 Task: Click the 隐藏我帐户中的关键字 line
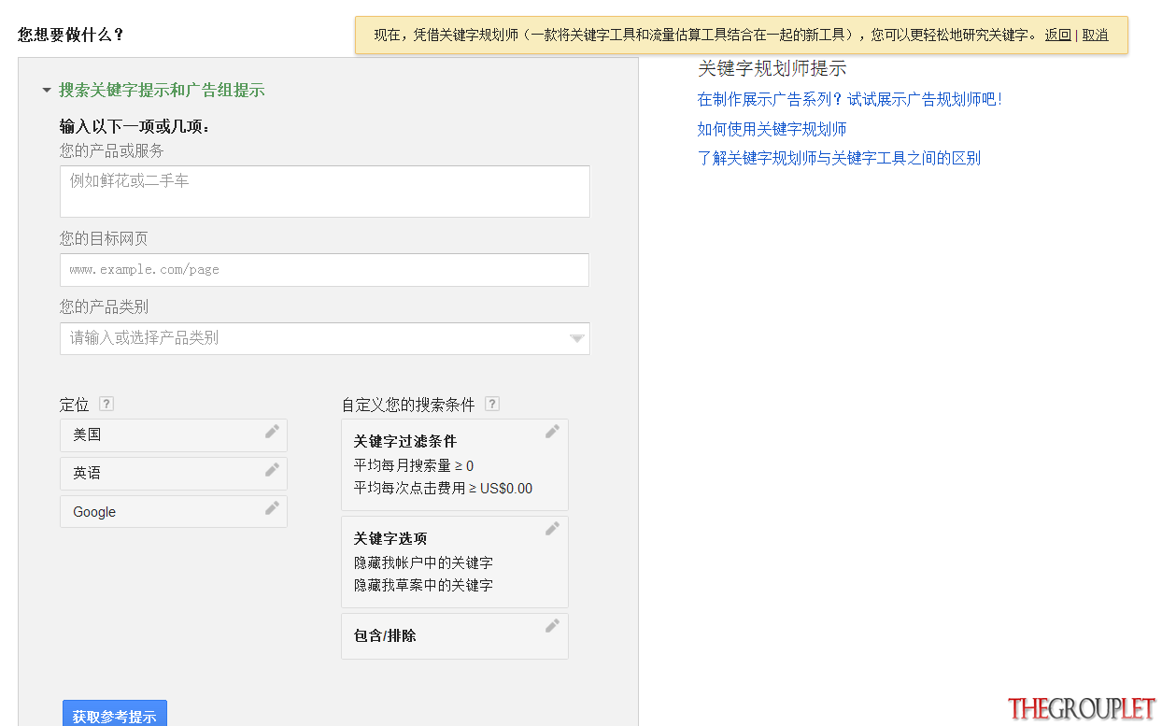(423, 562)
